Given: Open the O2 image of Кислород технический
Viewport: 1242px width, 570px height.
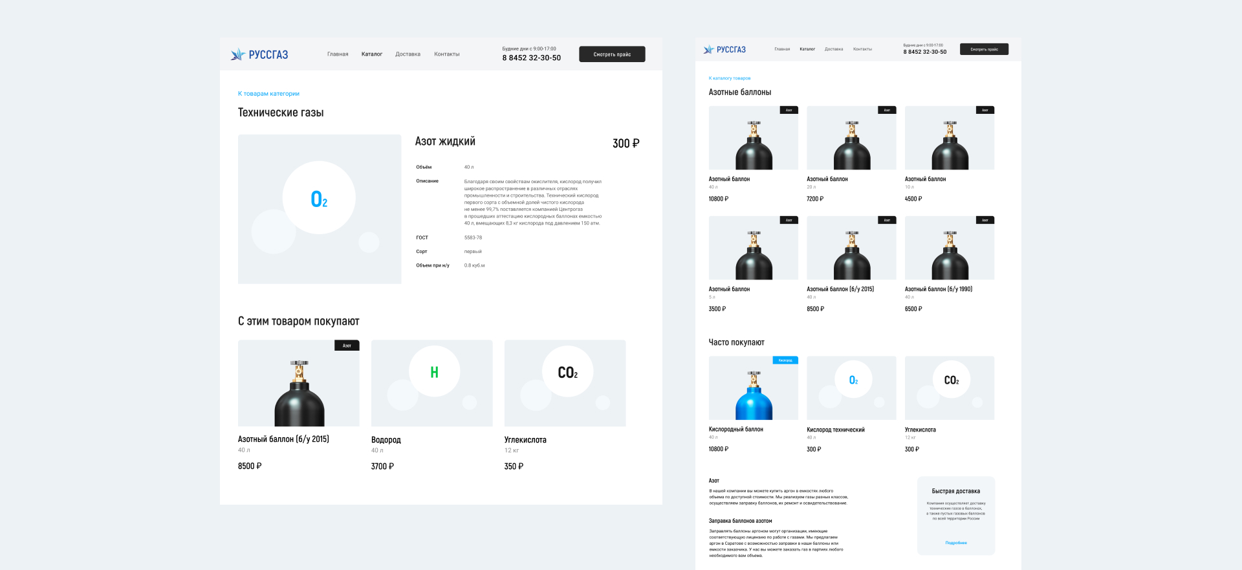Looking at the screenshot, I should (x=851, y=388).
